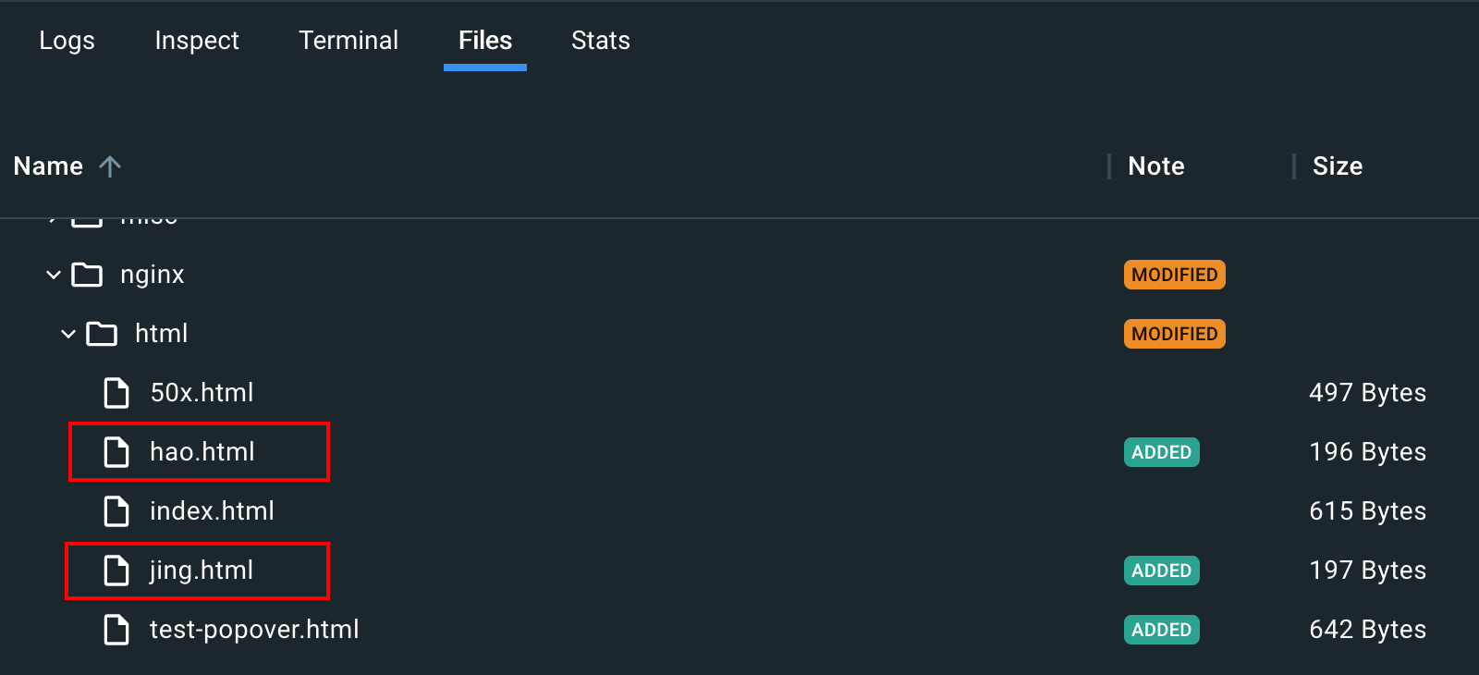Click the file icon beside test-popover.html

[x=116, y=630]
